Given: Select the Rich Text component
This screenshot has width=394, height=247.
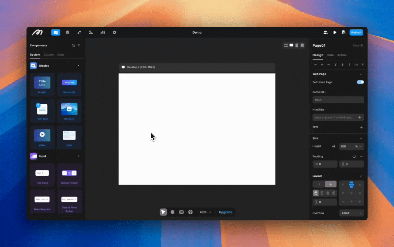Looking at the screenshot, I should click(42, 111).
